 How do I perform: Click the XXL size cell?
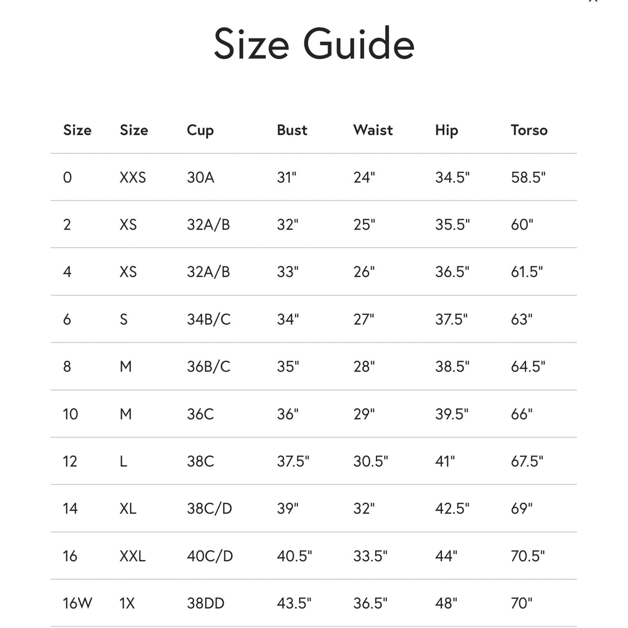[132, 556]
